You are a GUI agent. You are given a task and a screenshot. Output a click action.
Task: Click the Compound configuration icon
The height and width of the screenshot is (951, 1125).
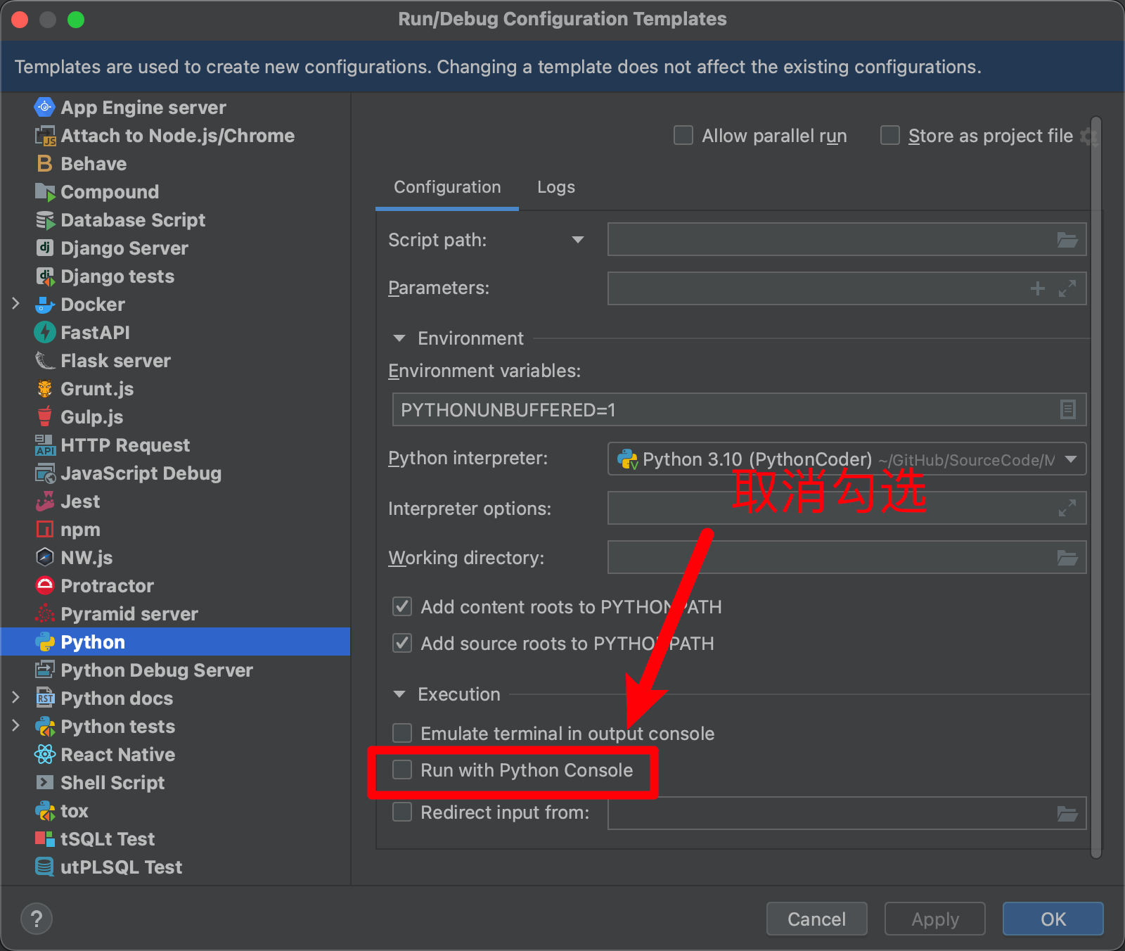[44, 191]
